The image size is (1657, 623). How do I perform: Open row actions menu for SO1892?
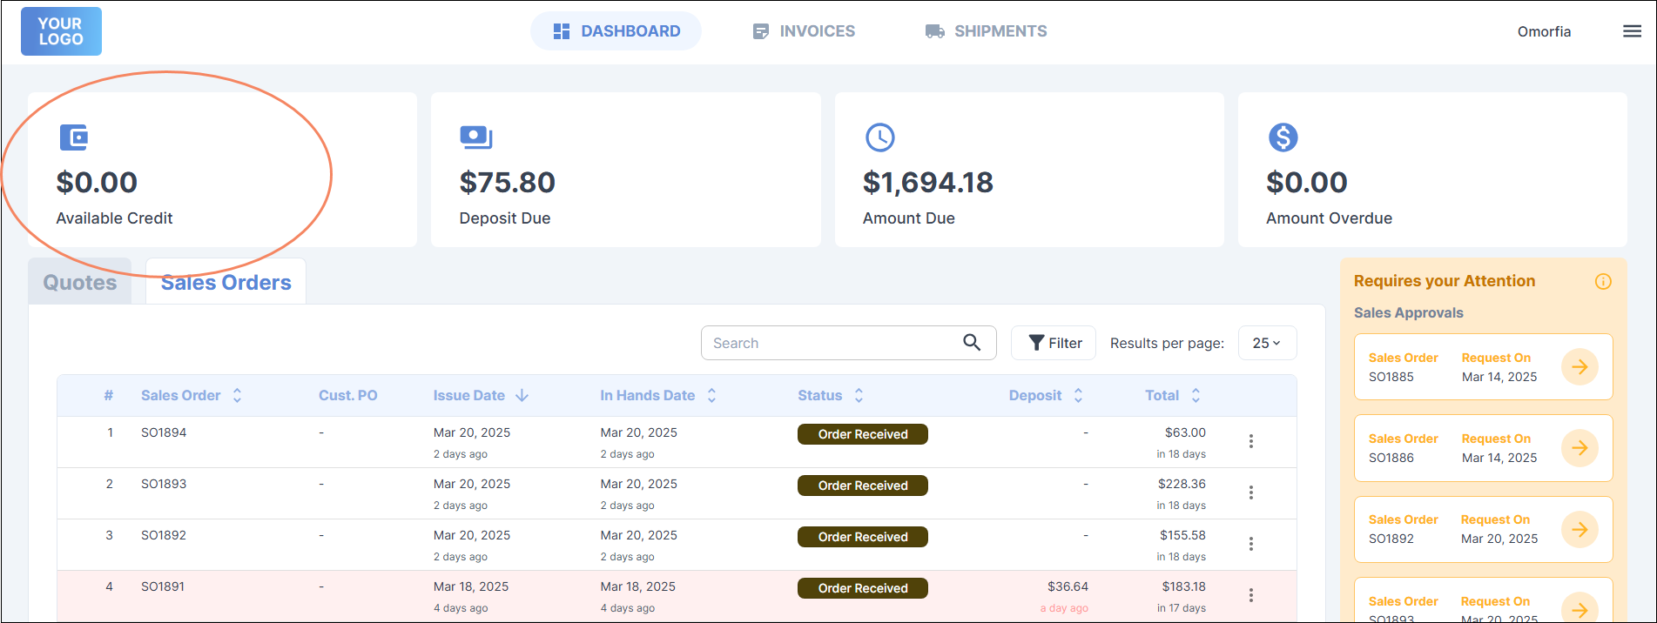click(x=1251, y=544)
